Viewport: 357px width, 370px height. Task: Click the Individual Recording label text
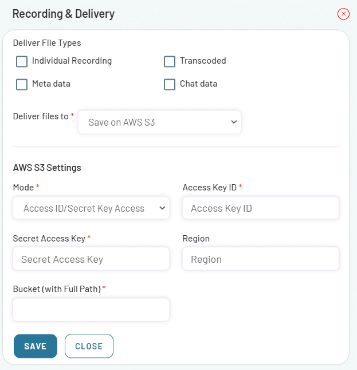[x=72, y=61]
